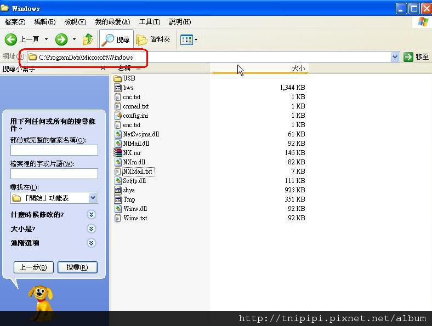
Task: Open back history dropdown arrow
Action: point(46,39)
